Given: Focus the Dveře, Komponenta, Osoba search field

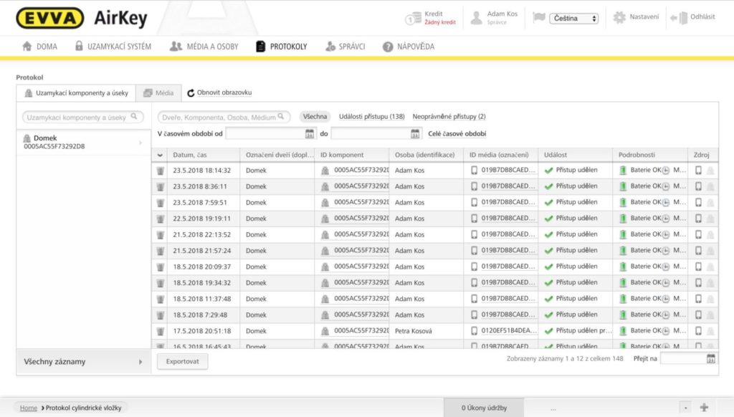Looking at the screenshot, I should click(x=224, y=117).
